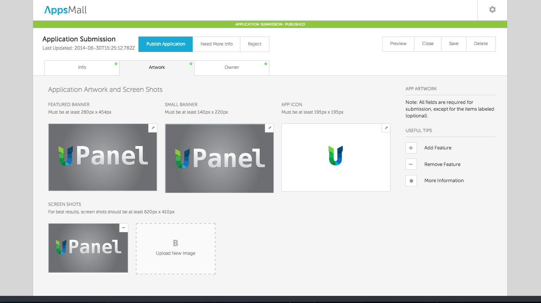Click the Application Artwork and Screen Shots heading
This screenshot has height=303, width=541.
point(105,90)
